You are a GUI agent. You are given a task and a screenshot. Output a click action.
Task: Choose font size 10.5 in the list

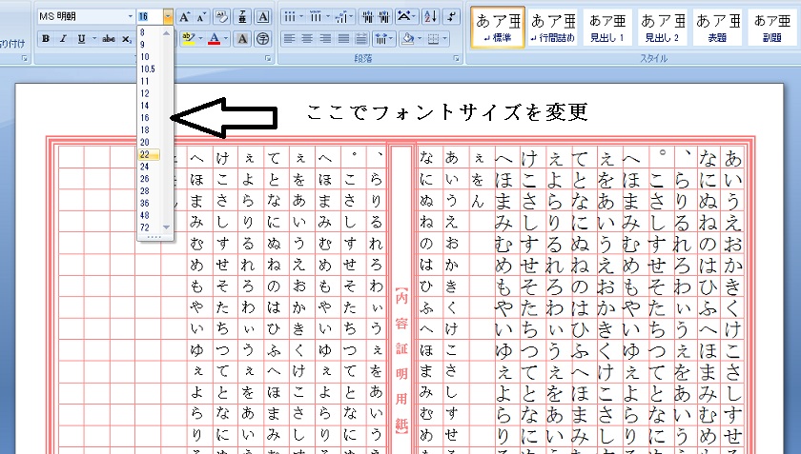(147, 69)
